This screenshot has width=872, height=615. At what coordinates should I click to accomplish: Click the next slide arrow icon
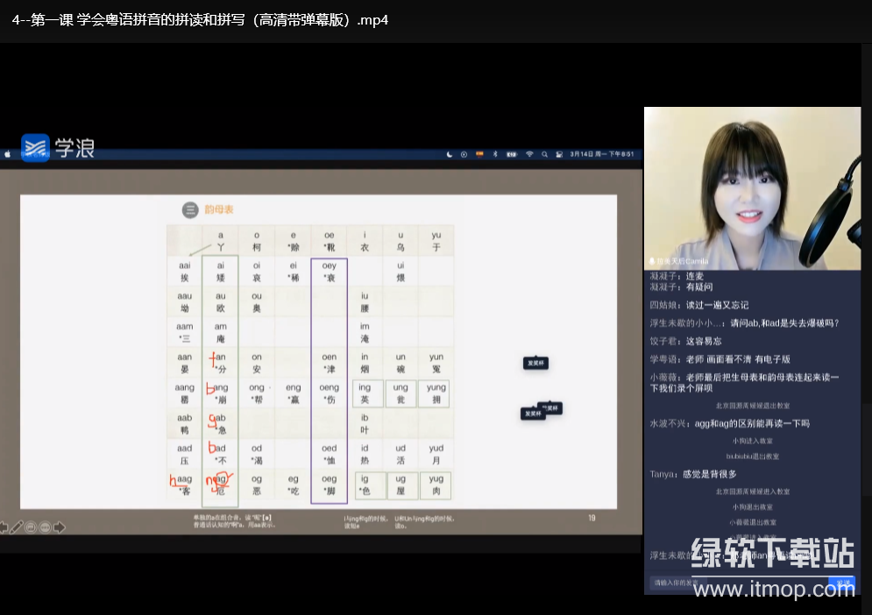coord(60,527)
